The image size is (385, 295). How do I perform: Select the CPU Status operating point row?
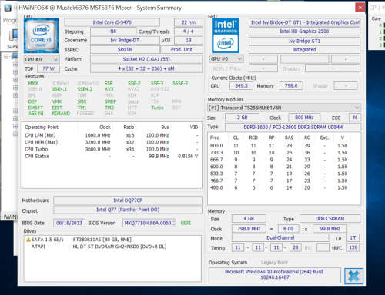pos(112,156)
